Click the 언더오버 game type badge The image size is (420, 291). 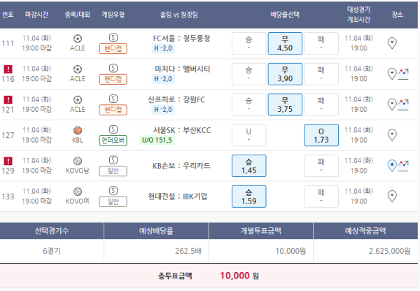tap(113, 141)
